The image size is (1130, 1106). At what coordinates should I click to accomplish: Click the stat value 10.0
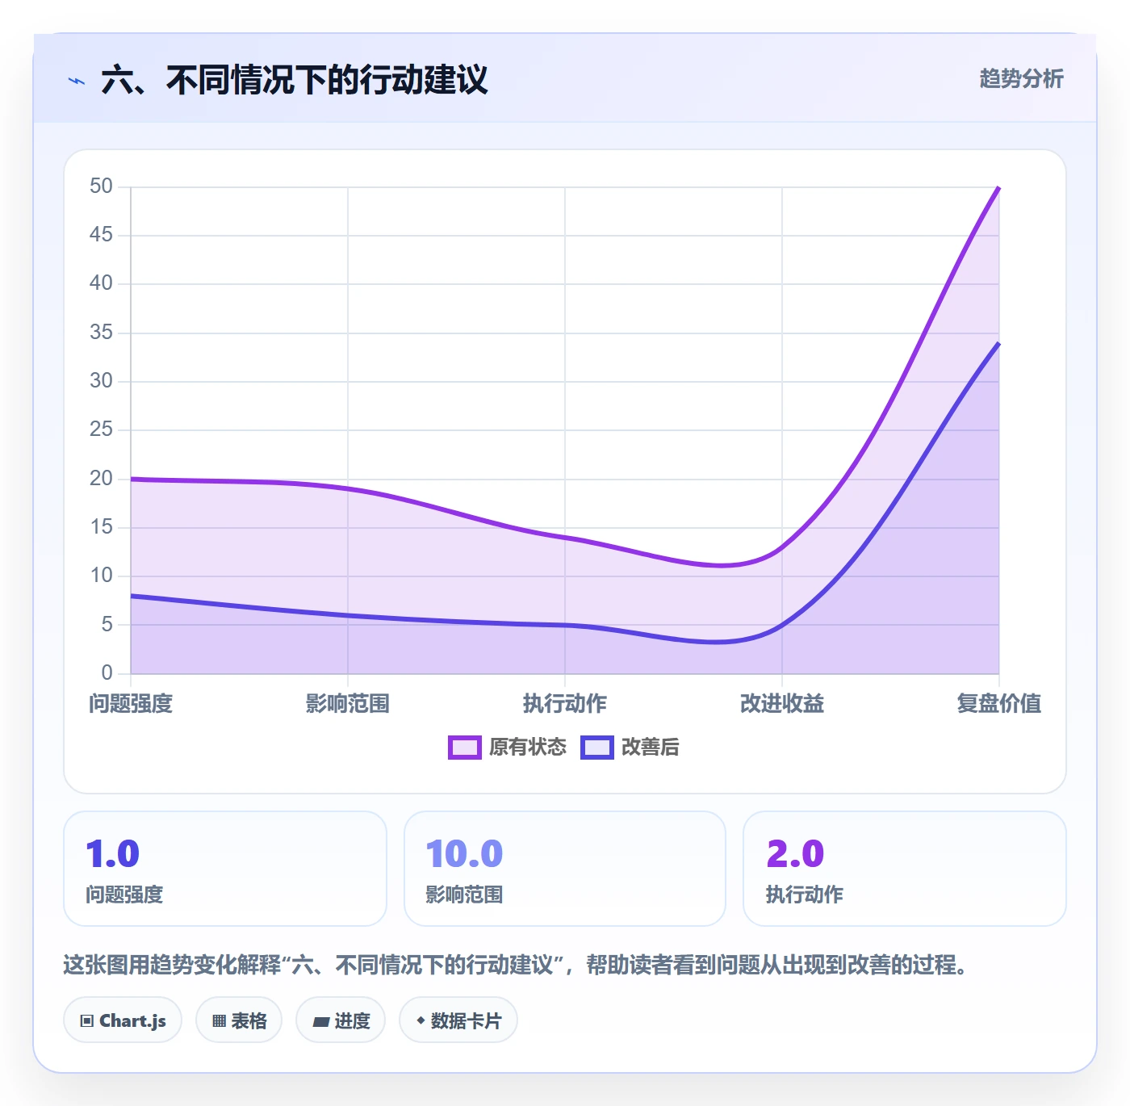464,854
